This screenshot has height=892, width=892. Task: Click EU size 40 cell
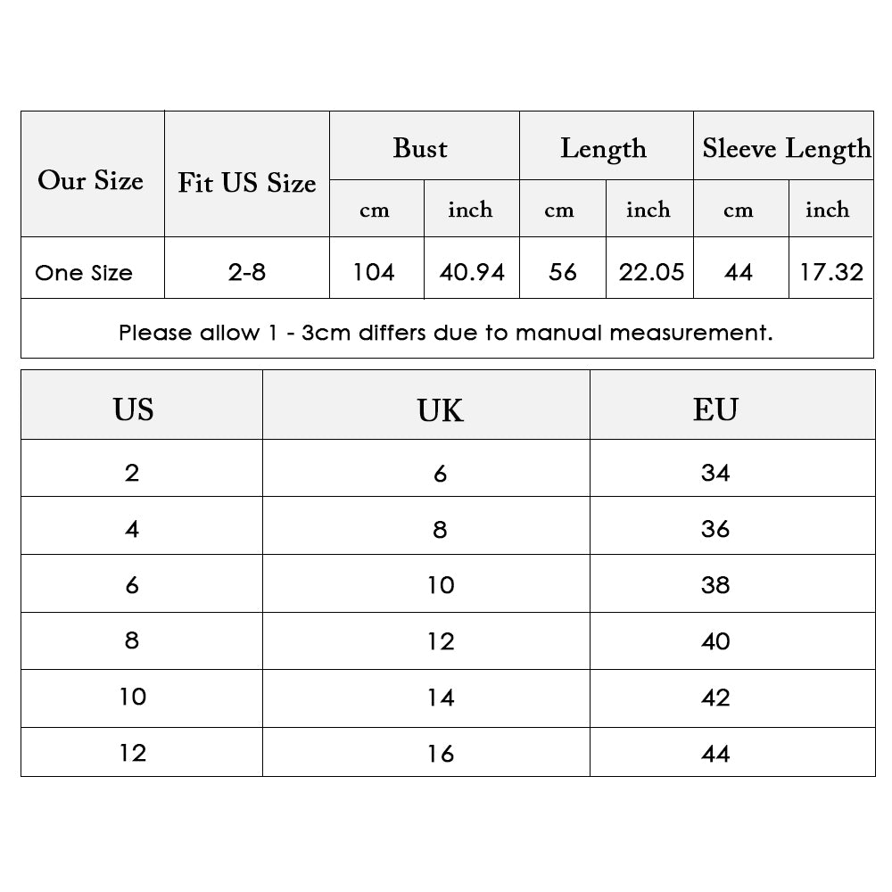(732, 641)
